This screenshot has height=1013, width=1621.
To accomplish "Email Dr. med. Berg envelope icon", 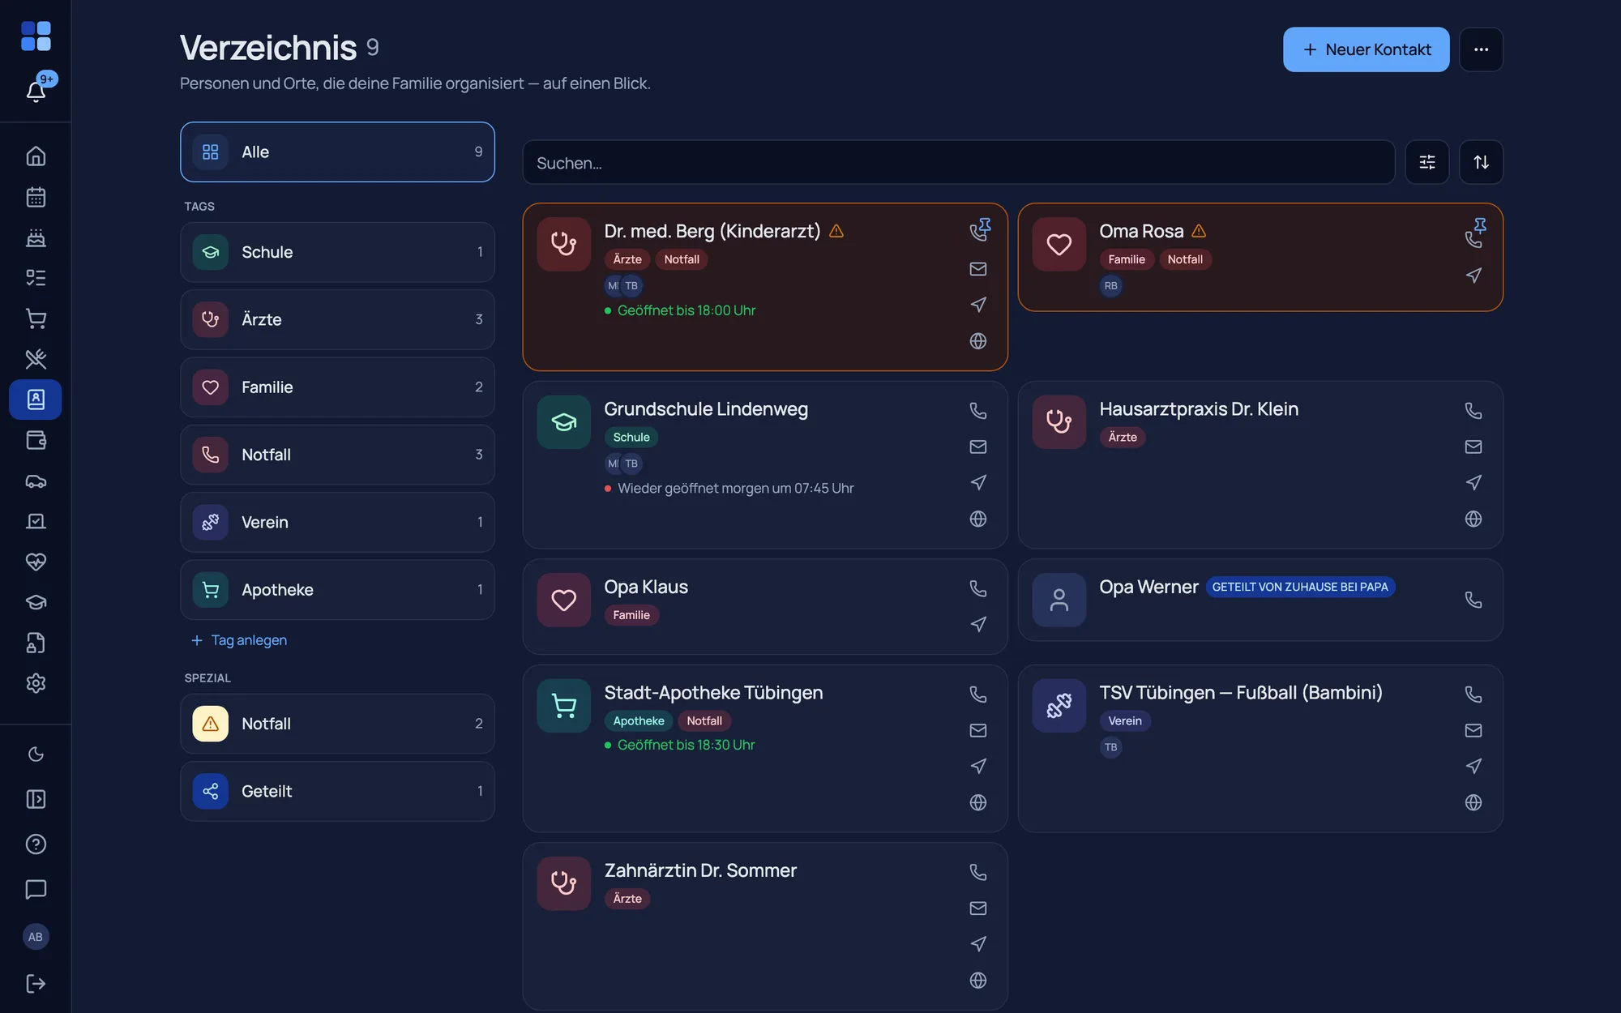I will (978, 269).
